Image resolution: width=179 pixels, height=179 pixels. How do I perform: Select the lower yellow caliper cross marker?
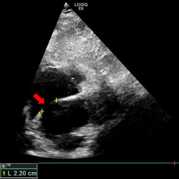click(42, 111)
